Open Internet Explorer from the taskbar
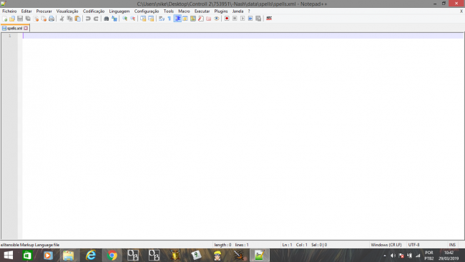Image resolution: width=465 pixels, height=262 pixels. pos(91,255)
